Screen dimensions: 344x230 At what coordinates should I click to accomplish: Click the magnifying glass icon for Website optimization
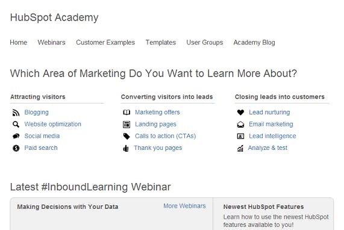click(16, 124)
